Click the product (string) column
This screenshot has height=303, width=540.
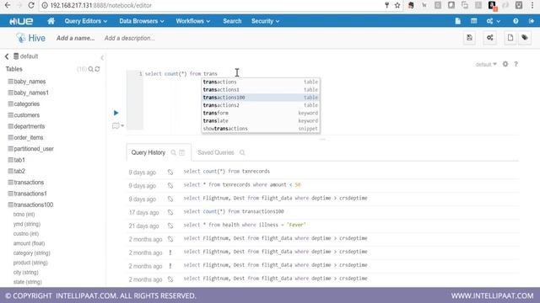pos(30,263)
